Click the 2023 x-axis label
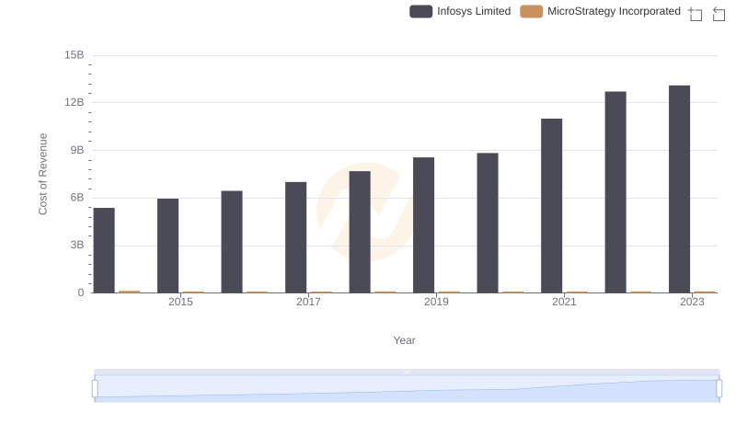 pos(692,302)
